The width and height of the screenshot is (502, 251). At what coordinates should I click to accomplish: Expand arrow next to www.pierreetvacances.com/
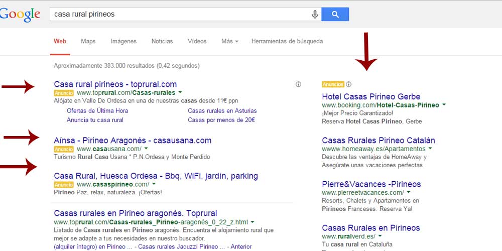(x=408, y=192)
